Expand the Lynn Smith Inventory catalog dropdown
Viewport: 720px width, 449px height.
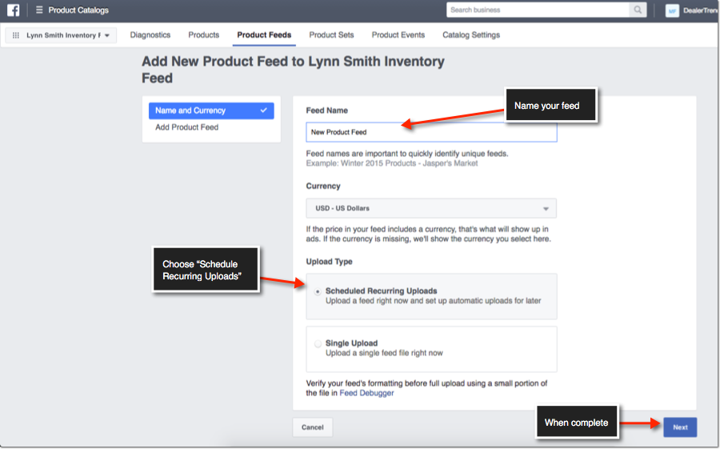[x=61, y=35]
